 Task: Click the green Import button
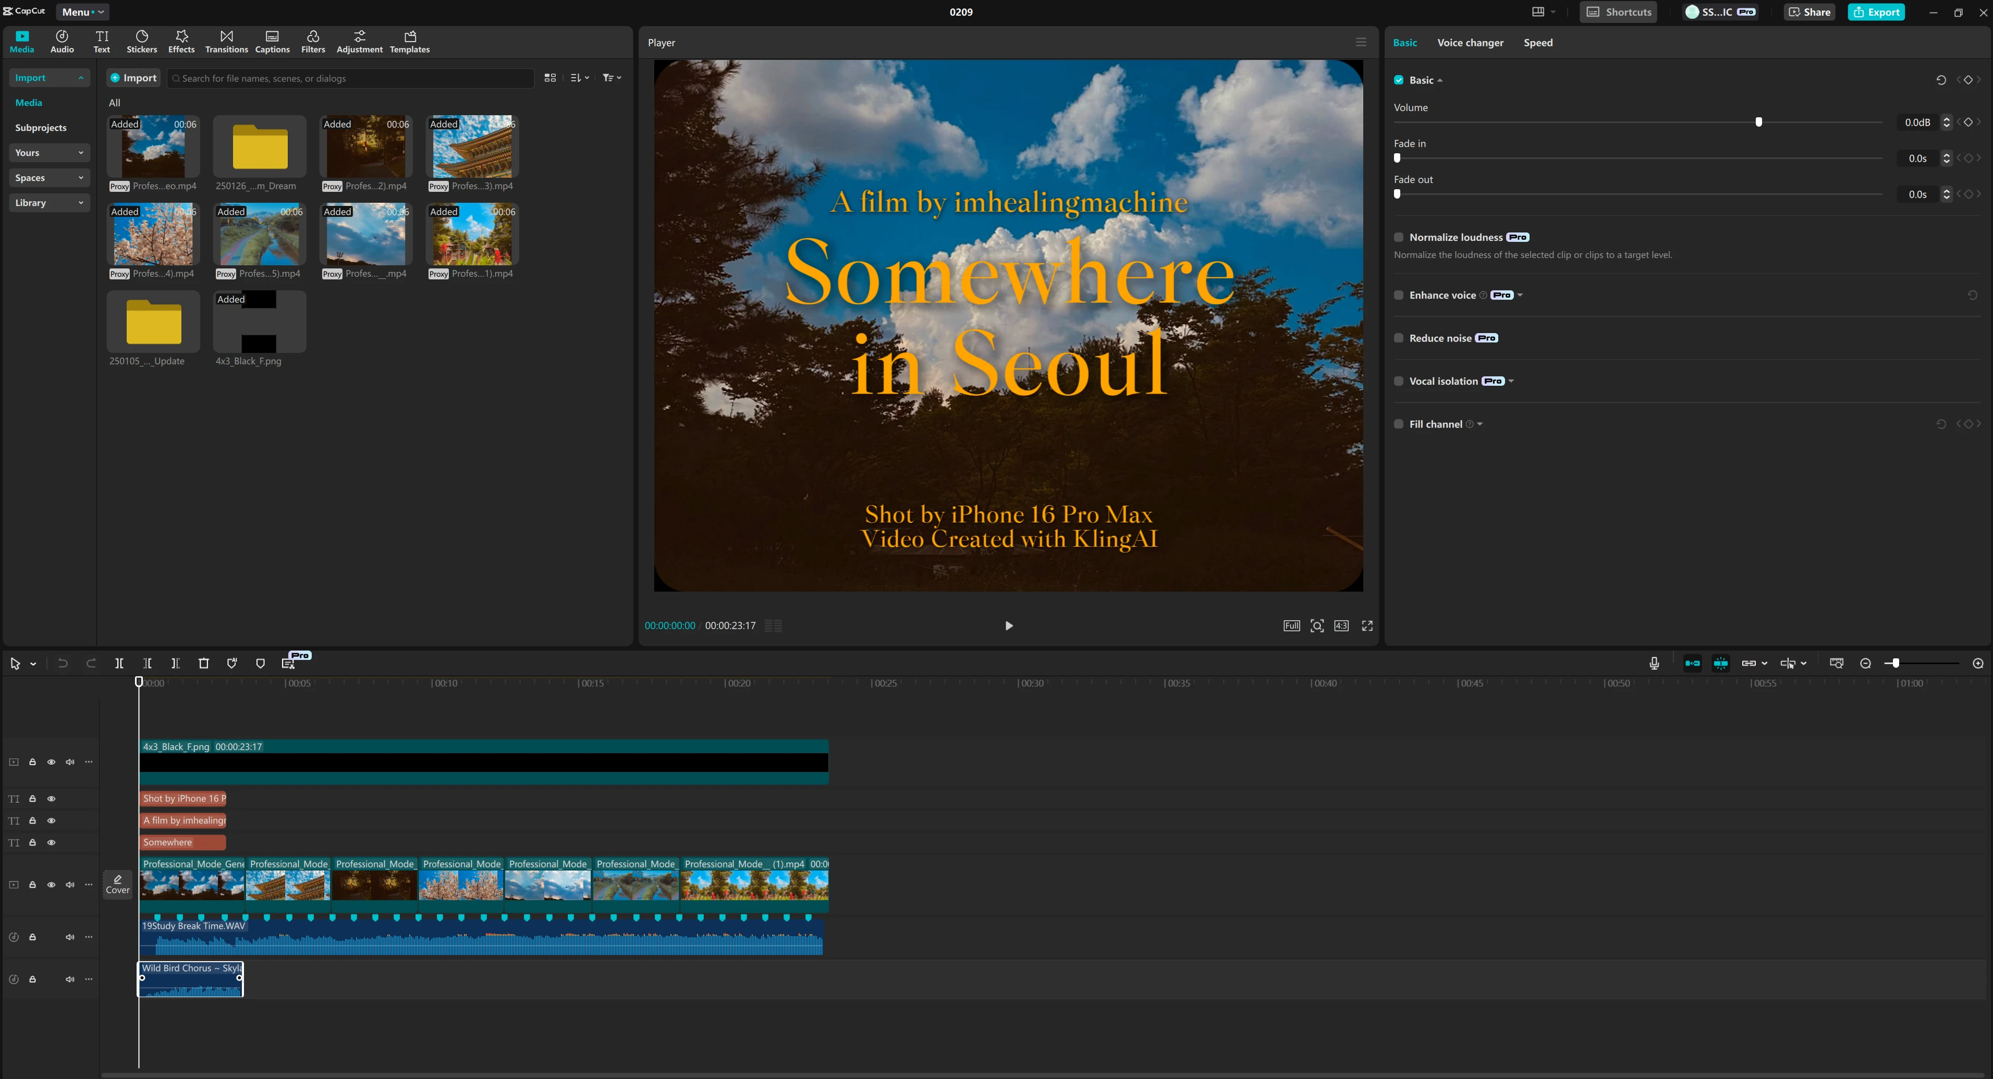[x=133, y=78]
